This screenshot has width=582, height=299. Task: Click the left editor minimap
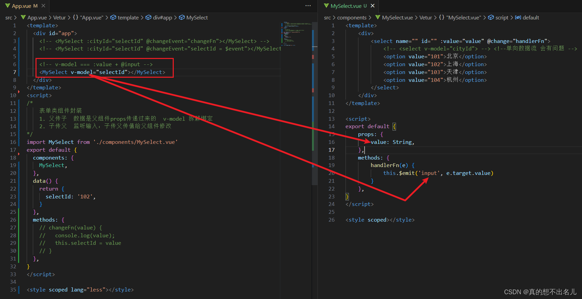(x=296, y=34)
